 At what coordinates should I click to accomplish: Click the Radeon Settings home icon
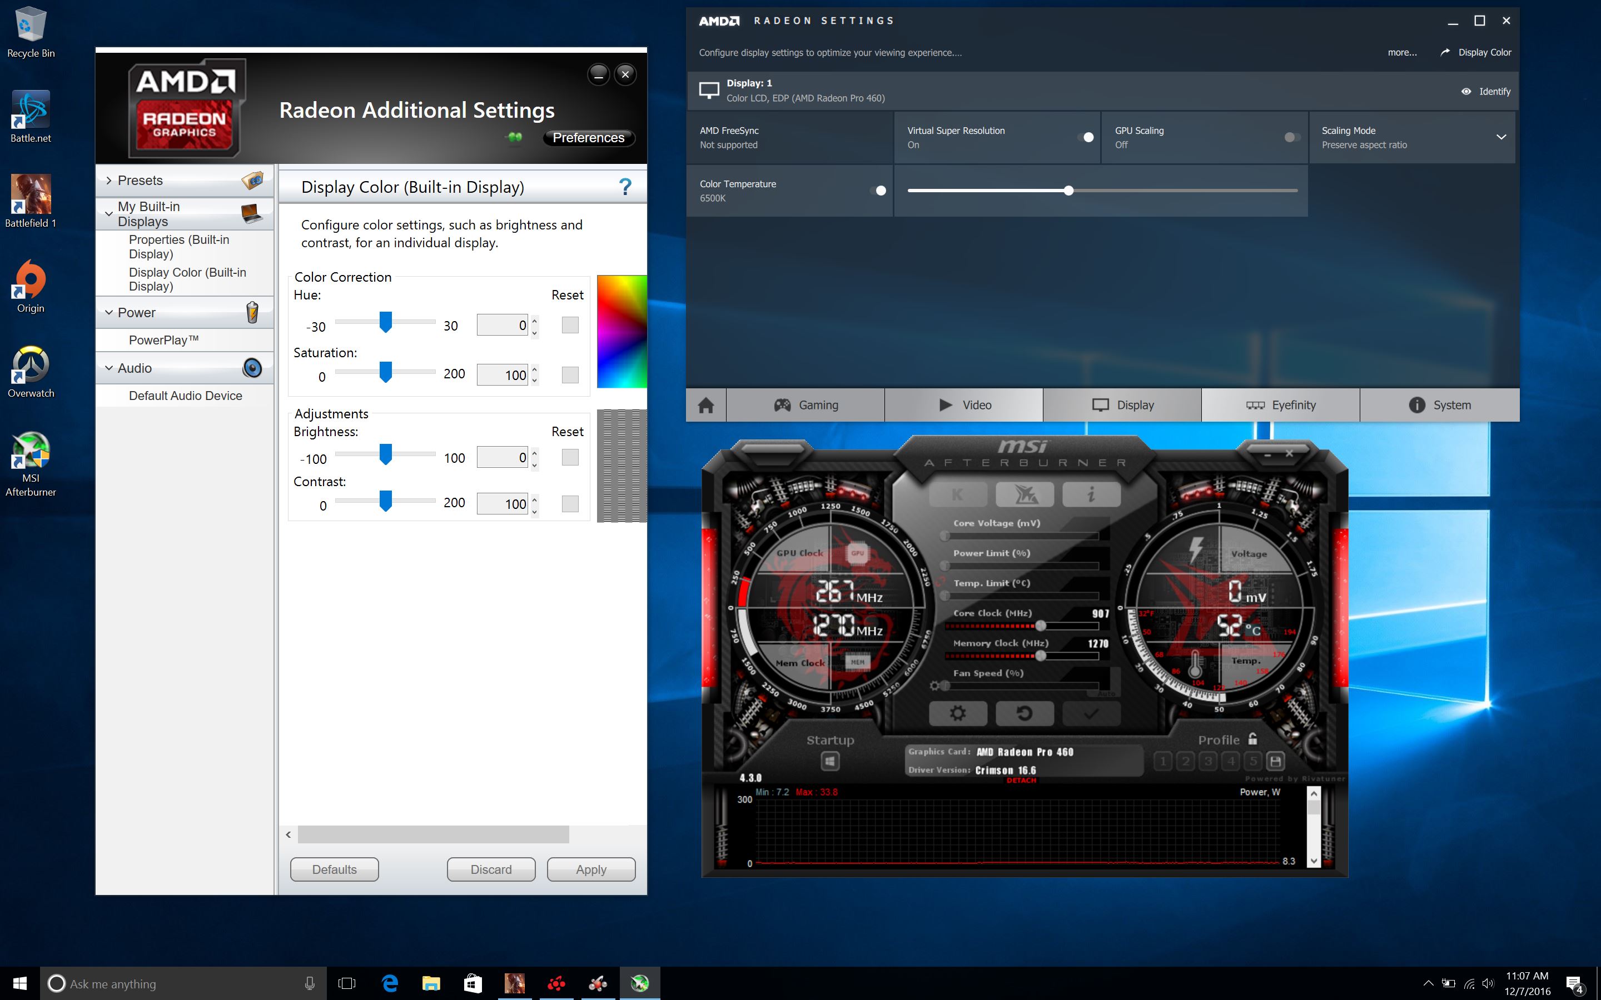[x=706, y=405]
